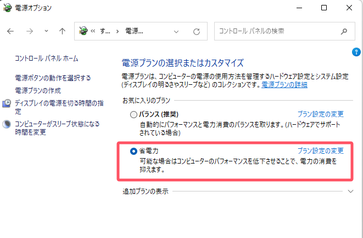Screen dimensions: 363x238
Task: Click the power options icon in address bar
Action: [83, 31]
